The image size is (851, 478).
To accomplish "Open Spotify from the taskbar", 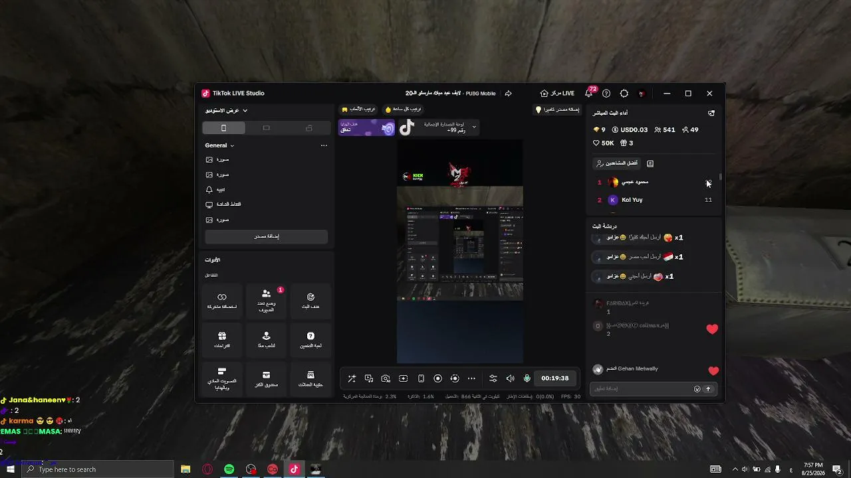I will 229,469.
